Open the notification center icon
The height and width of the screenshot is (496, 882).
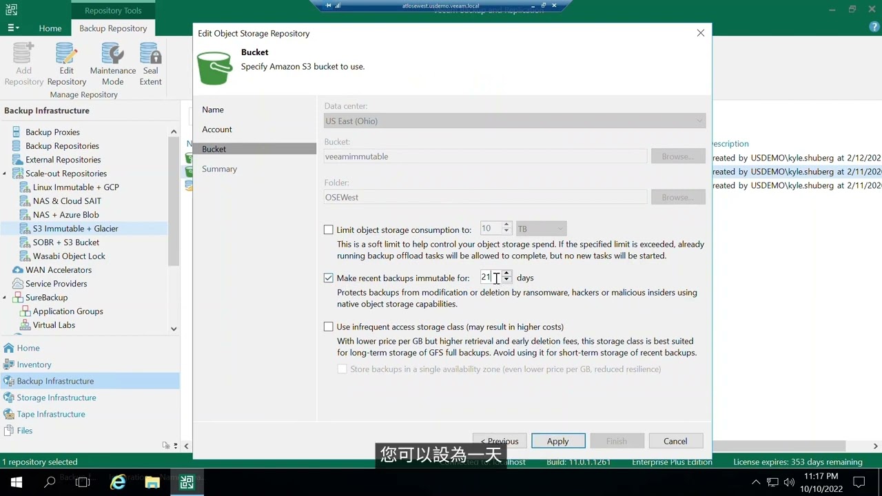(x=859, y=482)
